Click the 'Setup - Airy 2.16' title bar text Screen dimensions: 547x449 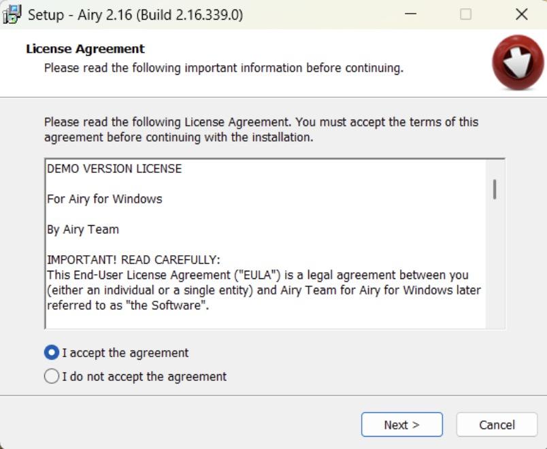coord(135,15)
